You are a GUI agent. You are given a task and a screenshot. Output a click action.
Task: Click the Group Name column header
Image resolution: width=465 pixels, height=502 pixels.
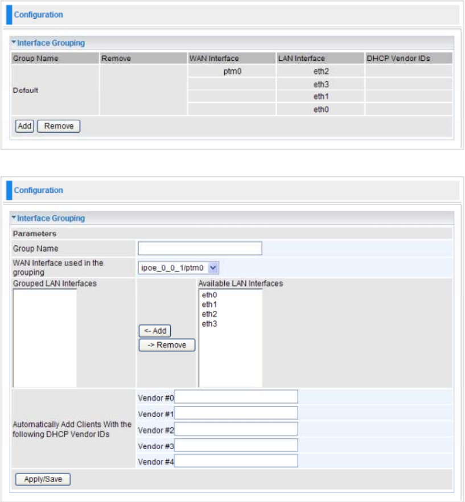click(55, 58)
